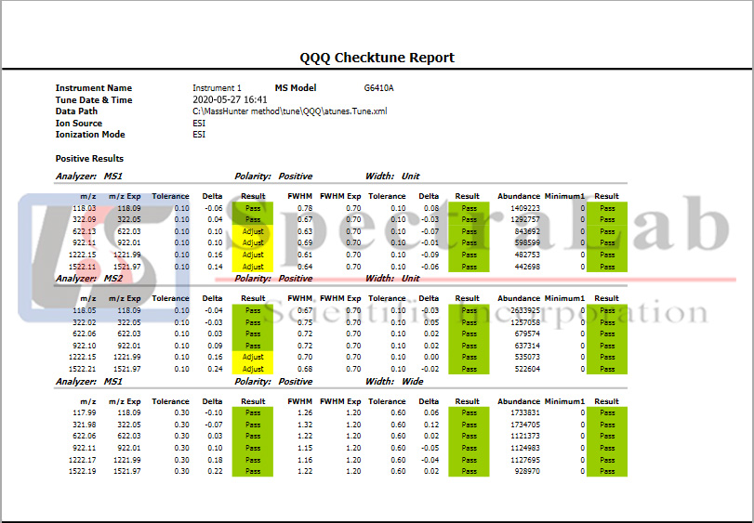
Task: Select the MS Model value G6410A
Action: (378, 88)
